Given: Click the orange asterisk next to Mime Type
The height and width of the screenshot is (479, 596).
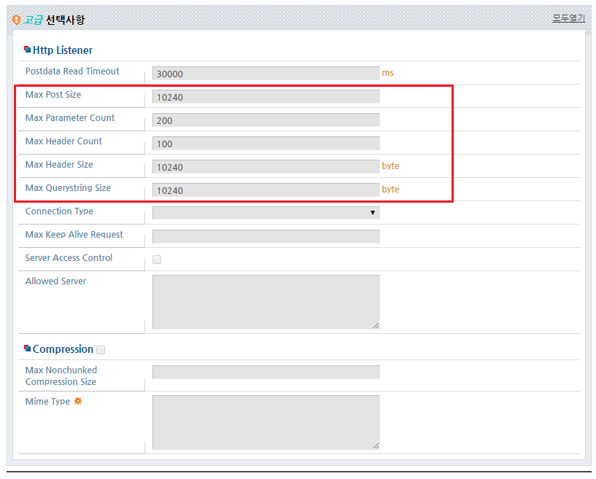Looking at the screenshot, I should click(78, 401).
